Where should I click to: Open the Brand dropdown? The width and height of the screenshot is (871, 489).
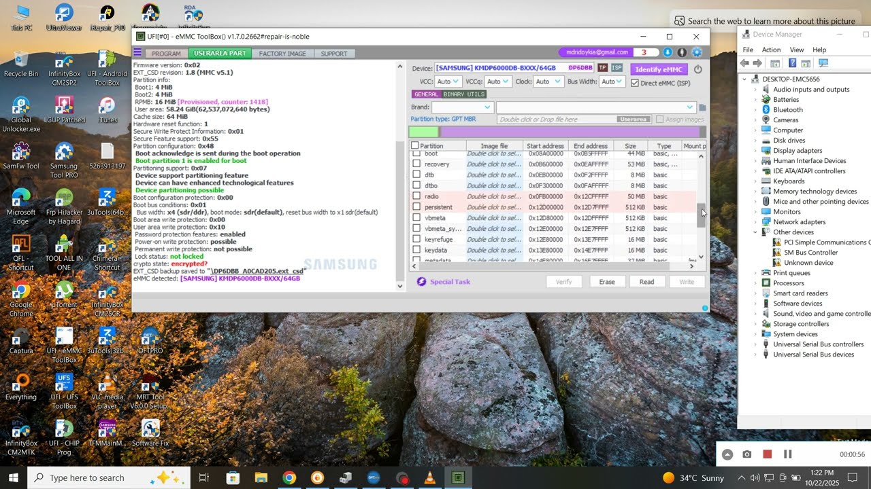462,107
